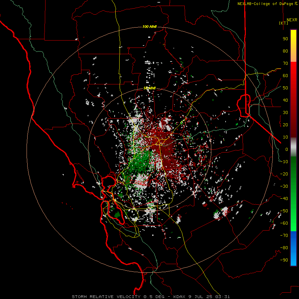This screenshot has height=299, width=299.
Task: Click the -30 value on velocity scale
Action: tap(284, 186)
